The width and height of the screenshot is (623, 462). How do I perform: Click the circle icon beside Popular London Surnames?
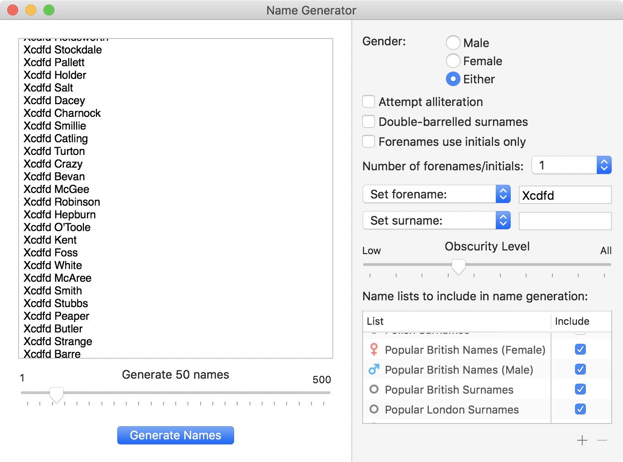click(374, 409)
